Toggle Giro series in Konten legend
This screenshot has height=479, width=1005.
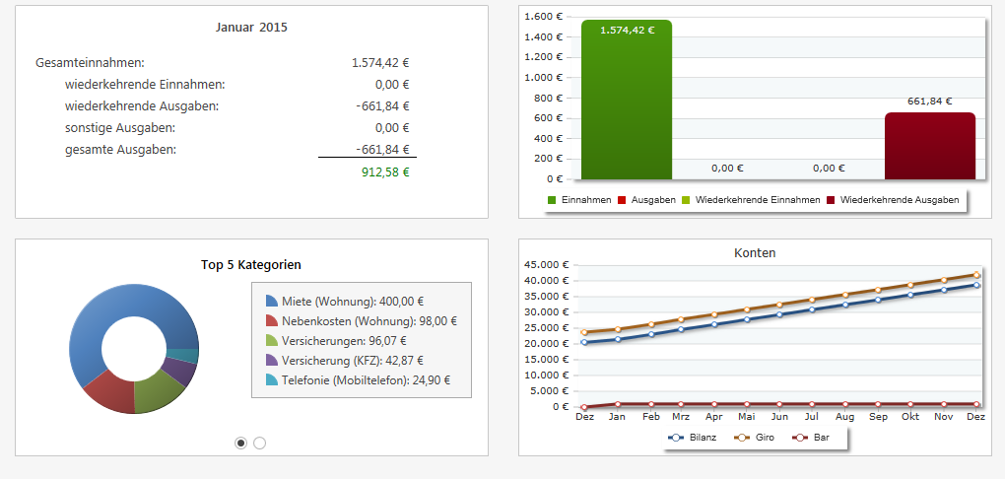(x=754, y=438)
